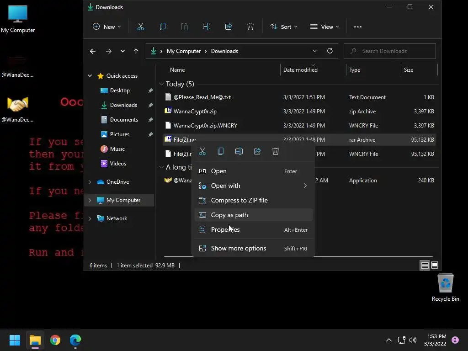Click My Computer in address breadcrumb
Viewport: 468px width, 351px height.
click(184, 51)
